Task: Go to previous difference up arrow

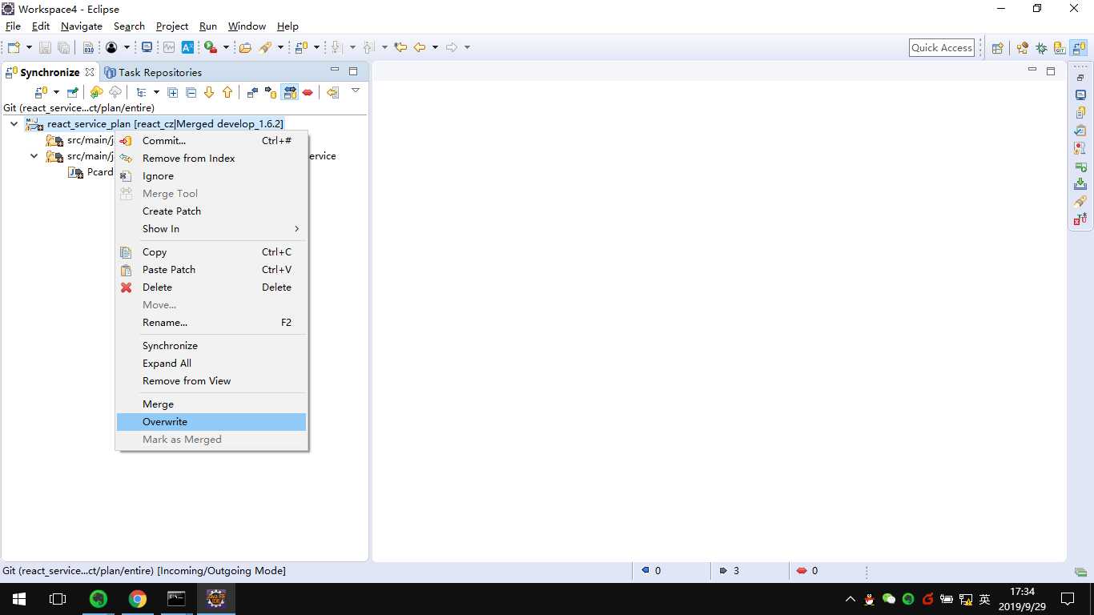Action: pos(227,92)
